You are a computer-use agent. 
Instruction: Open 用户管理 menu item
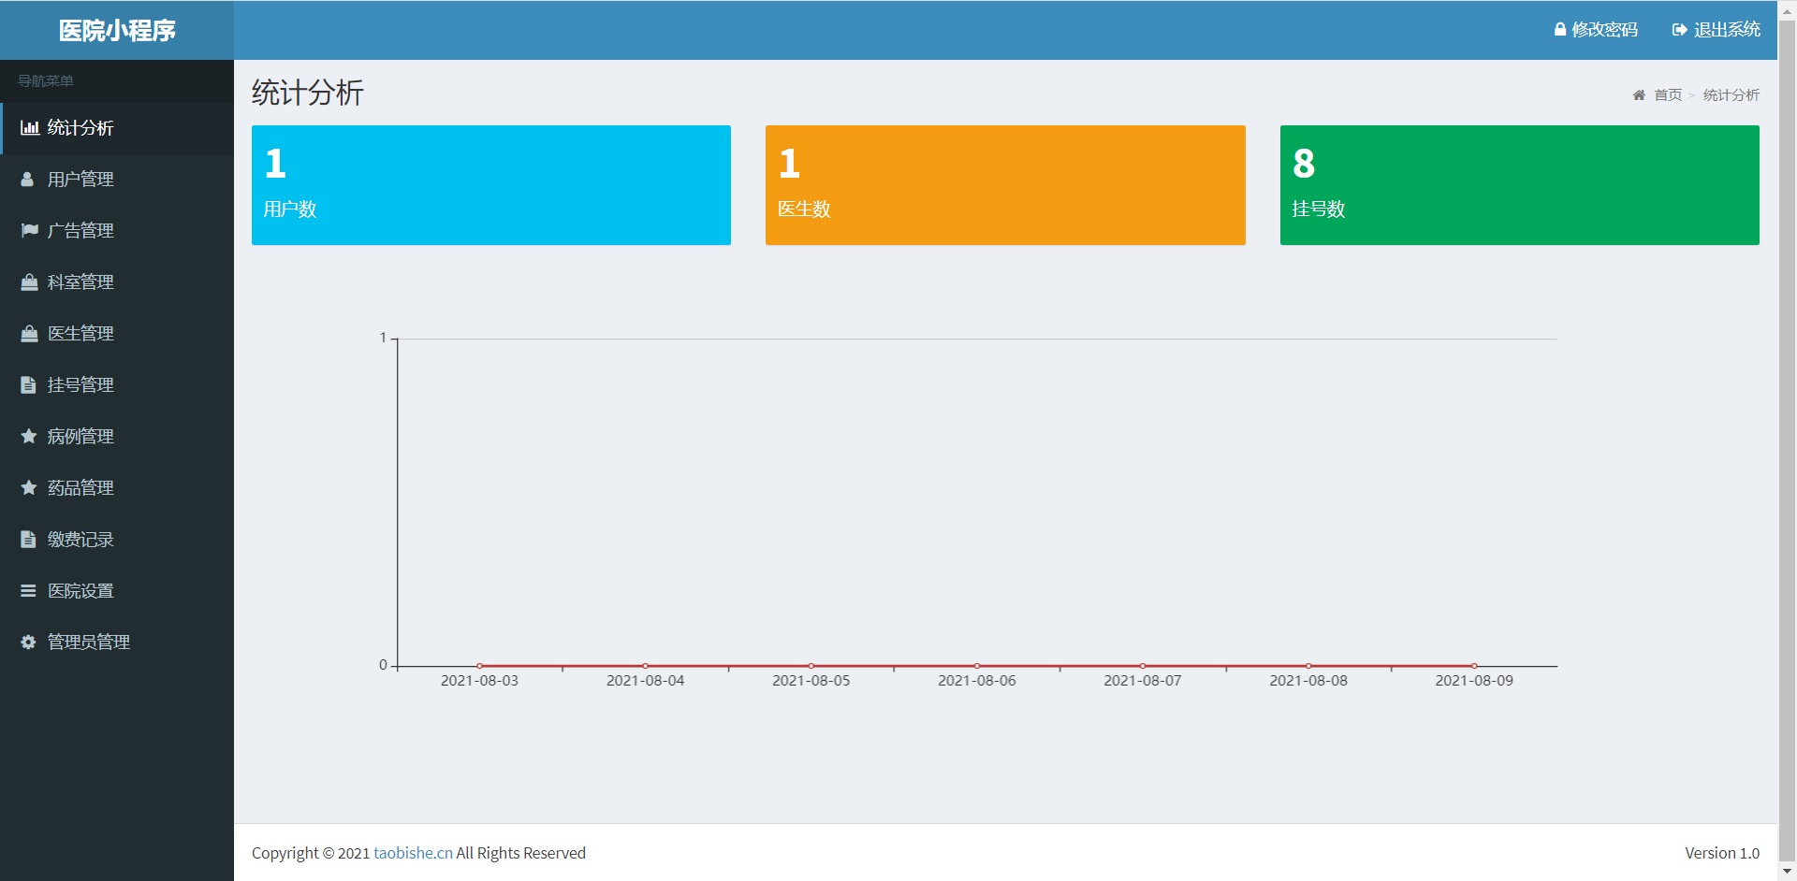coord(117,180)
